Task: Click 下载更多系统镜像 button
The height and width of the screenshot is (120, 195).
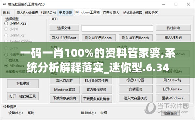Action: [x=97, y=99]
